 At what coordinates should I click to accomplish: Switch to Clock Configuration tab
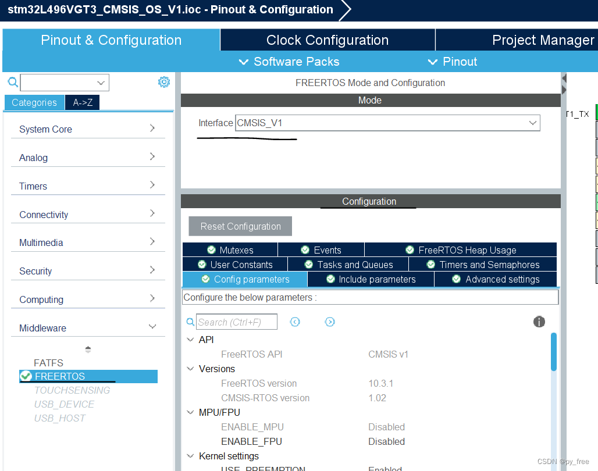click(328, 40)
